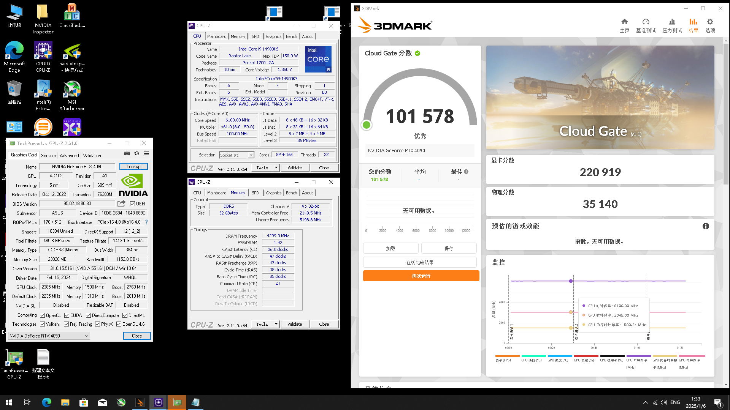730x410 pixels.
Task: Open the 新建文本文档.txt desktop file
Action: (x=43, y=364)
